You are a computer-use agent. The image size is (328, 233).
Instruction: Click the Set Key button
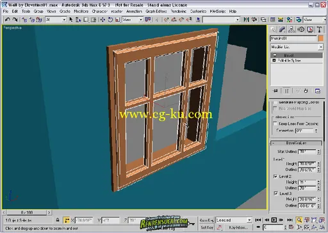[207, 227]
